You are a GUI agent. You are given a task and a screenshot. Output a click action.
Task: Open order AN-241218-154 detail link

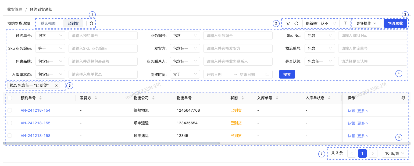(x=35, y=110)
